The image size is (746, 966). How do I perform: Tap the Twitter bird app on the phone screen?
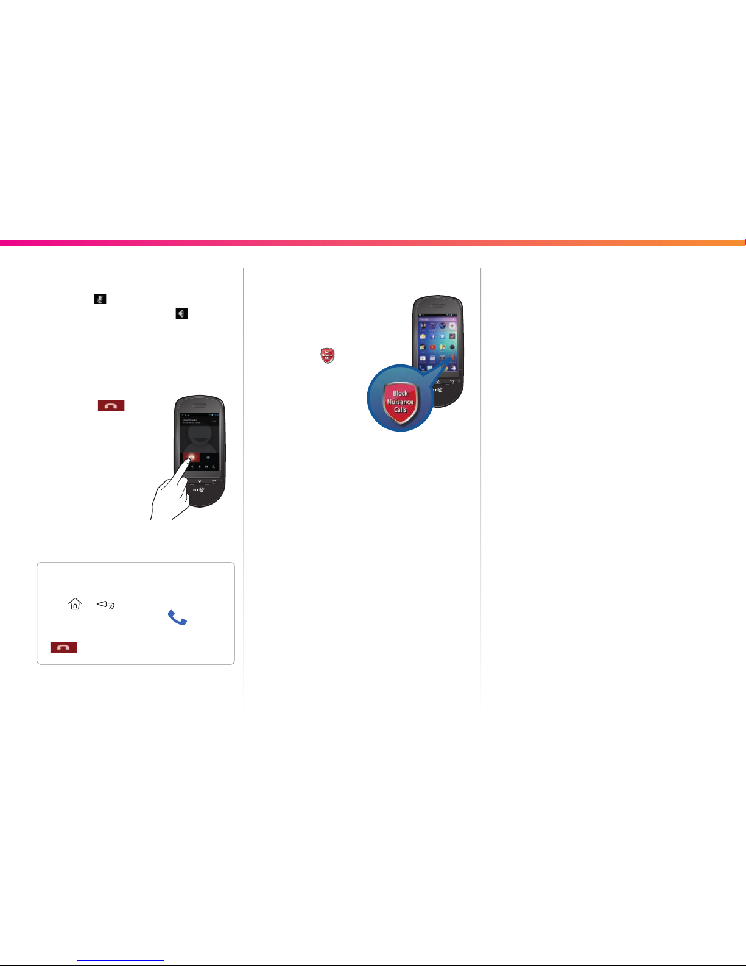tap(442, 336)
